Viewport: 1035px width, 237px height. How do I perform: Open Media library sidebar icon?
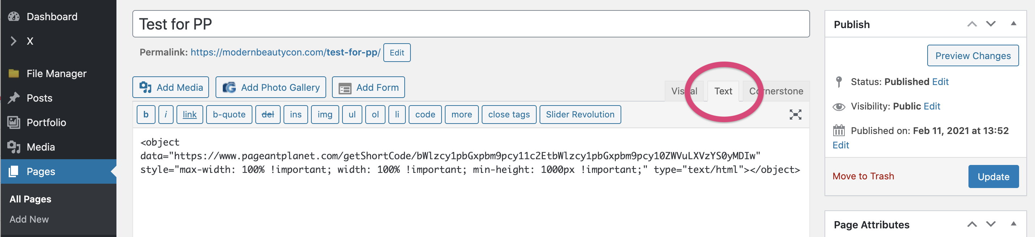(14, 147)
